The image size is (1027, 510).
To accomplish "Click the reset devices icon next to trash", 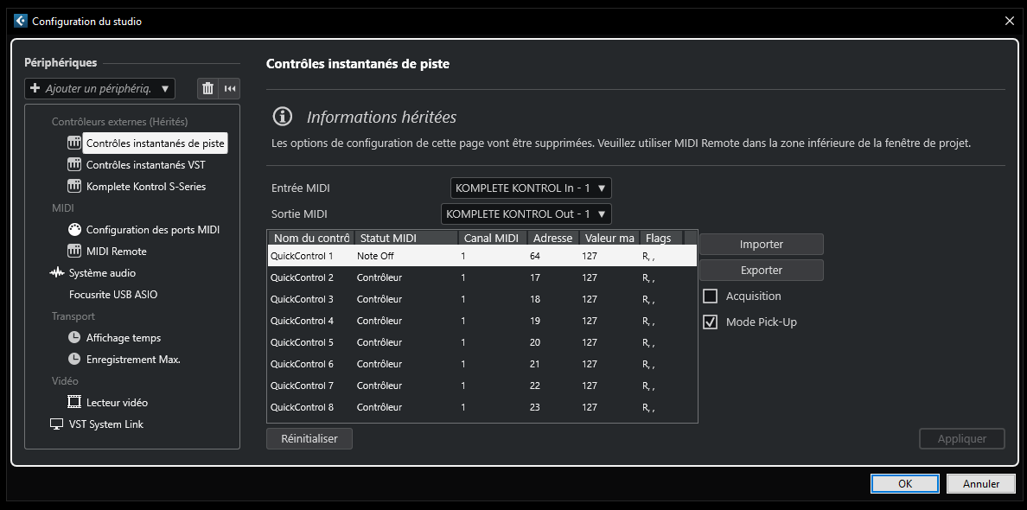I will coord(230,88).
